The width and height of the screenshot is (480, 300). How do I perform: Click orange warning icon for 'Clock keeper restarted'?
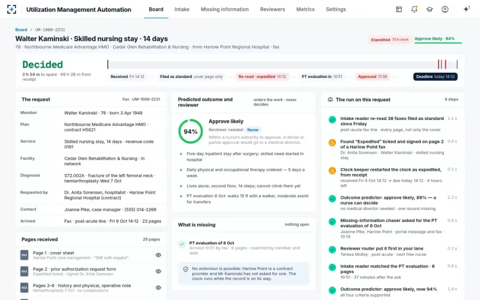coord(332,170)
